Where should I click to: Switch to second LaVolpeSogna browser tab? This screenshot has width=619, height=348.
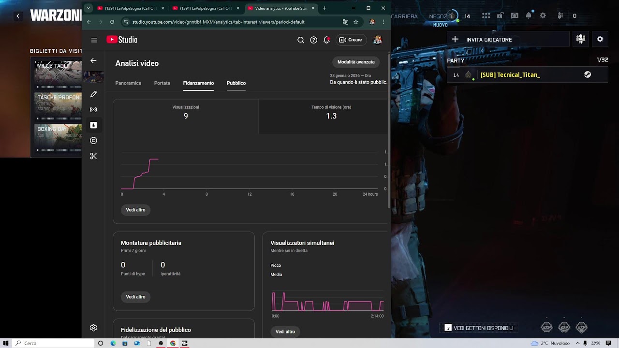(206, 8)
